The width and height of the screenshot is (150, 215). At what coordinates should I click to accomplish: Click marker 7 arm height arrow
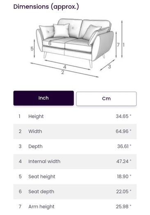[116, 45]
